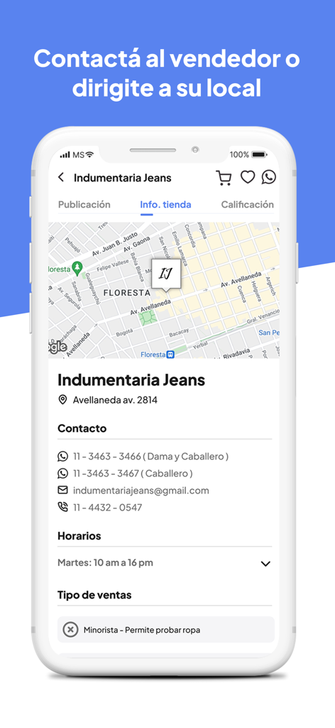Tap the envelope email icon
Image resolution: width=335 pixels, height=728 pixels.
[x=62, y=490]
